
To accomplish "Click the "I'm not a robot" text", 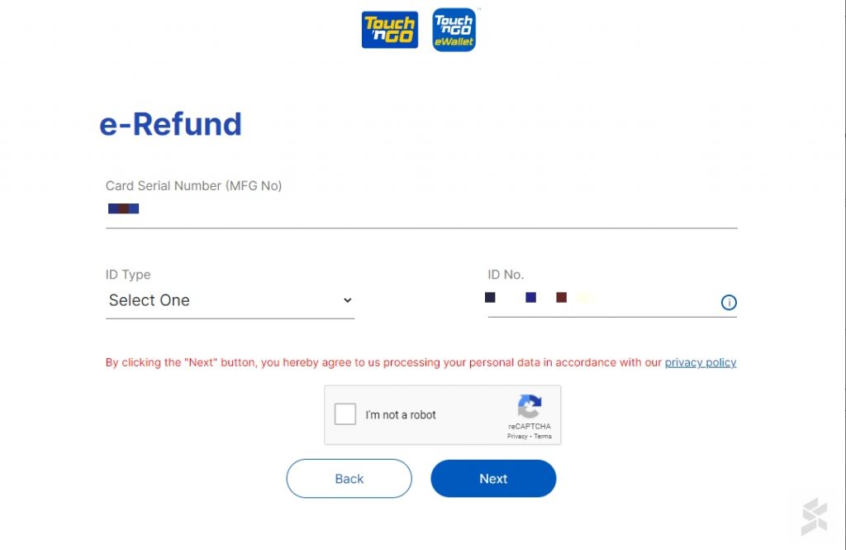I will (401, 415).
